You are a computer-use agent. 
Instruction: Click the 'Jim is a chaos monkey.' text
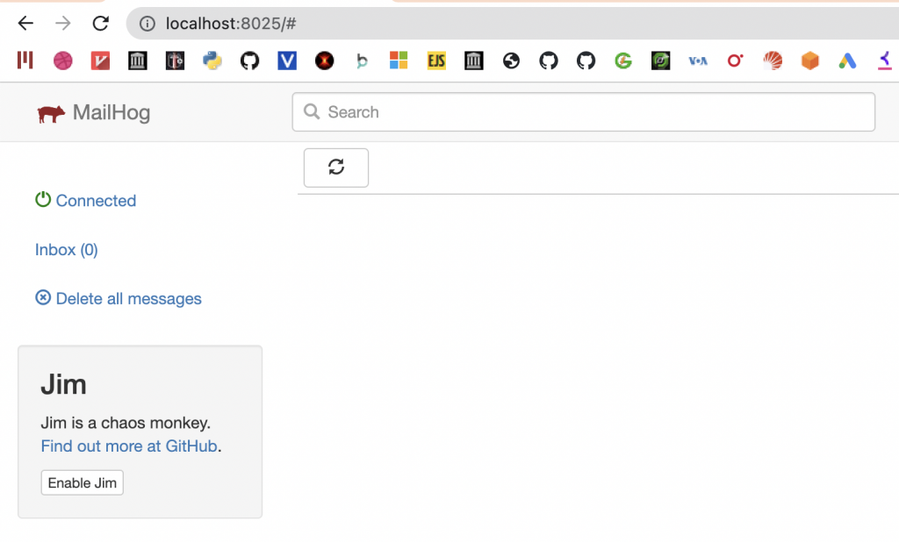pyautogui.click(x=126, y=423)
